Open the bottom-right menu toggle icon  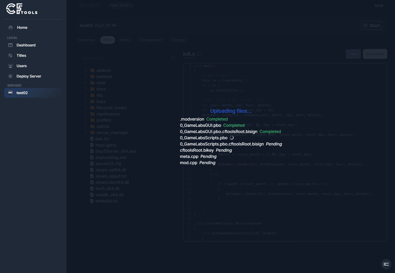[x=386, y=264]
